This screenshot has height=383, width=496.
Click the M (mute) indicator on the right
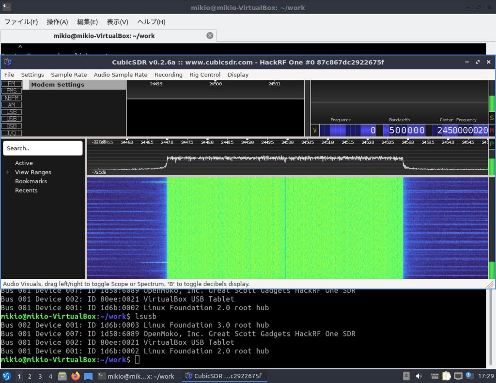coord(492,130)
